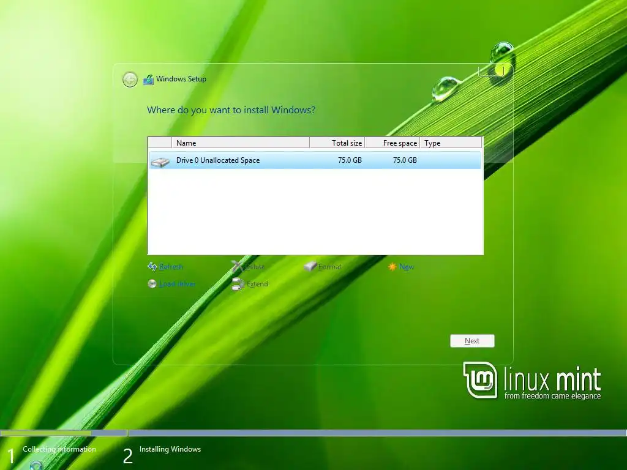Click the Format drive icon

pos(310,266)
